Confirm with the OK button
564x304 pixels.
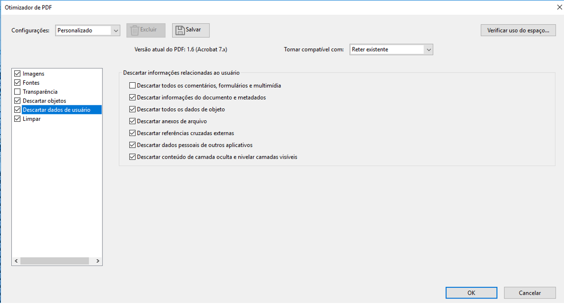click(x=471, y=293)
